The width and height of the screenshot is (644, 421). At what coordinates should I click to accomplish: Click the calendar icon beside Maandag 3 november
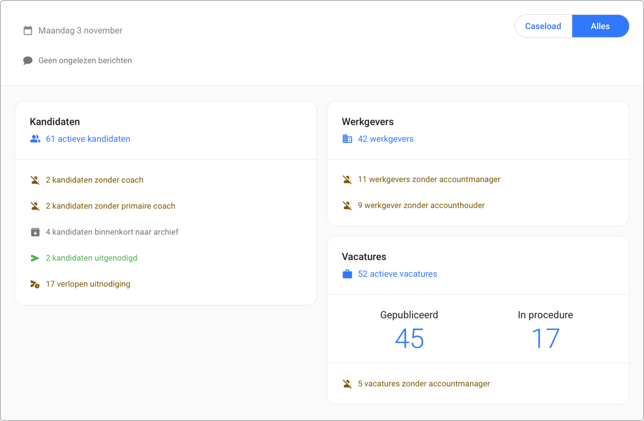tap(28, 31)
